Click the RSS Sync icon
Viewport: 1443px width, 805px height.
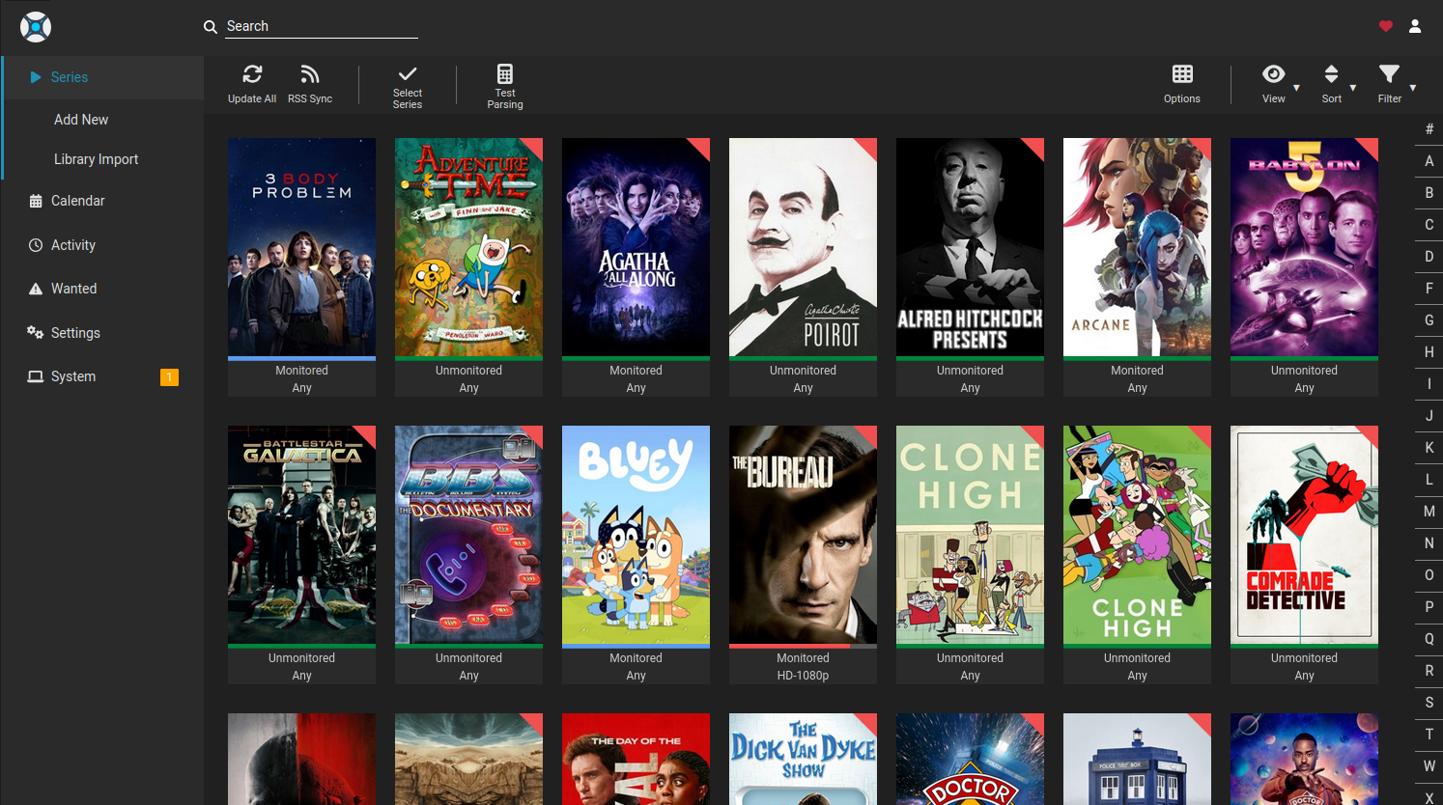click(310, 74)
